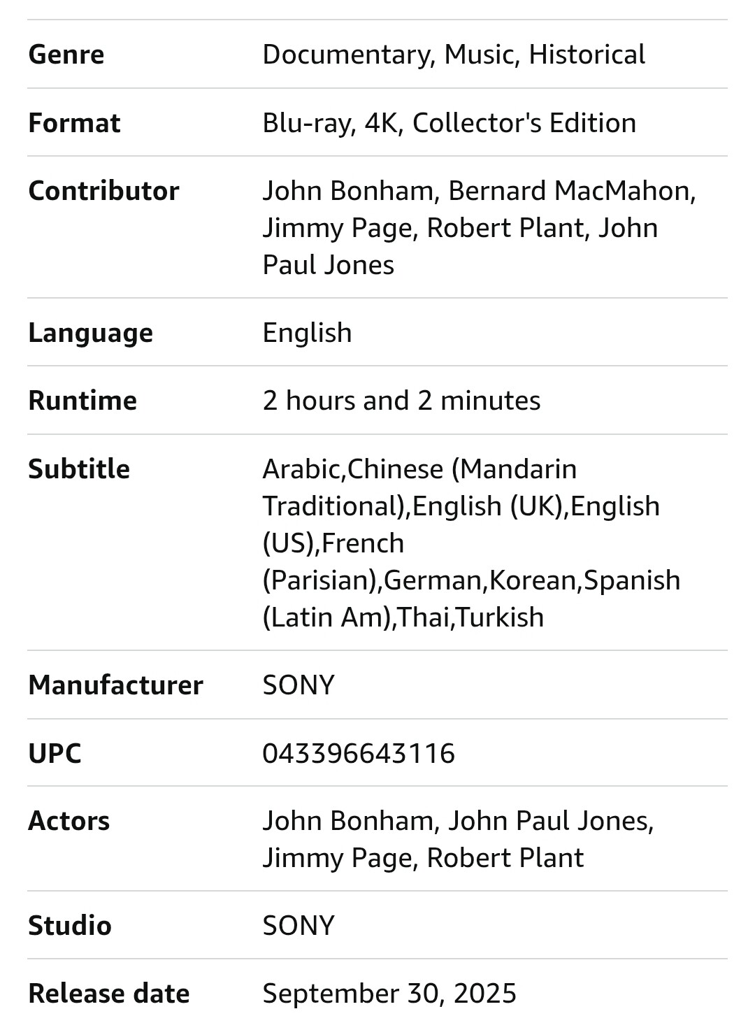The height and width of the screenshot is (1016, 755).
Task: Select the Language row label
Action: click(x=91, y=333)
